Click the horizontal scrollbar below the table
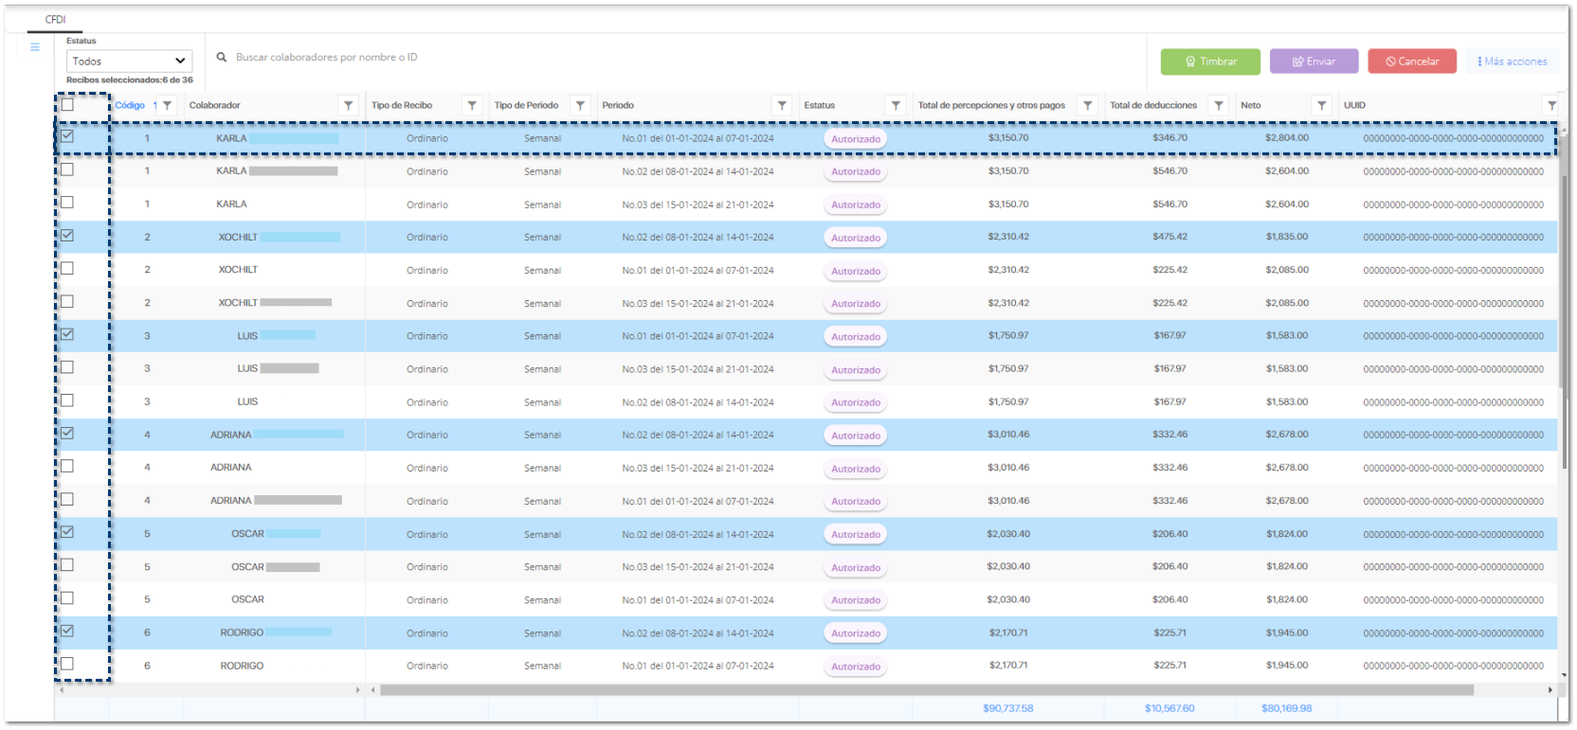 tap(926, 690)
